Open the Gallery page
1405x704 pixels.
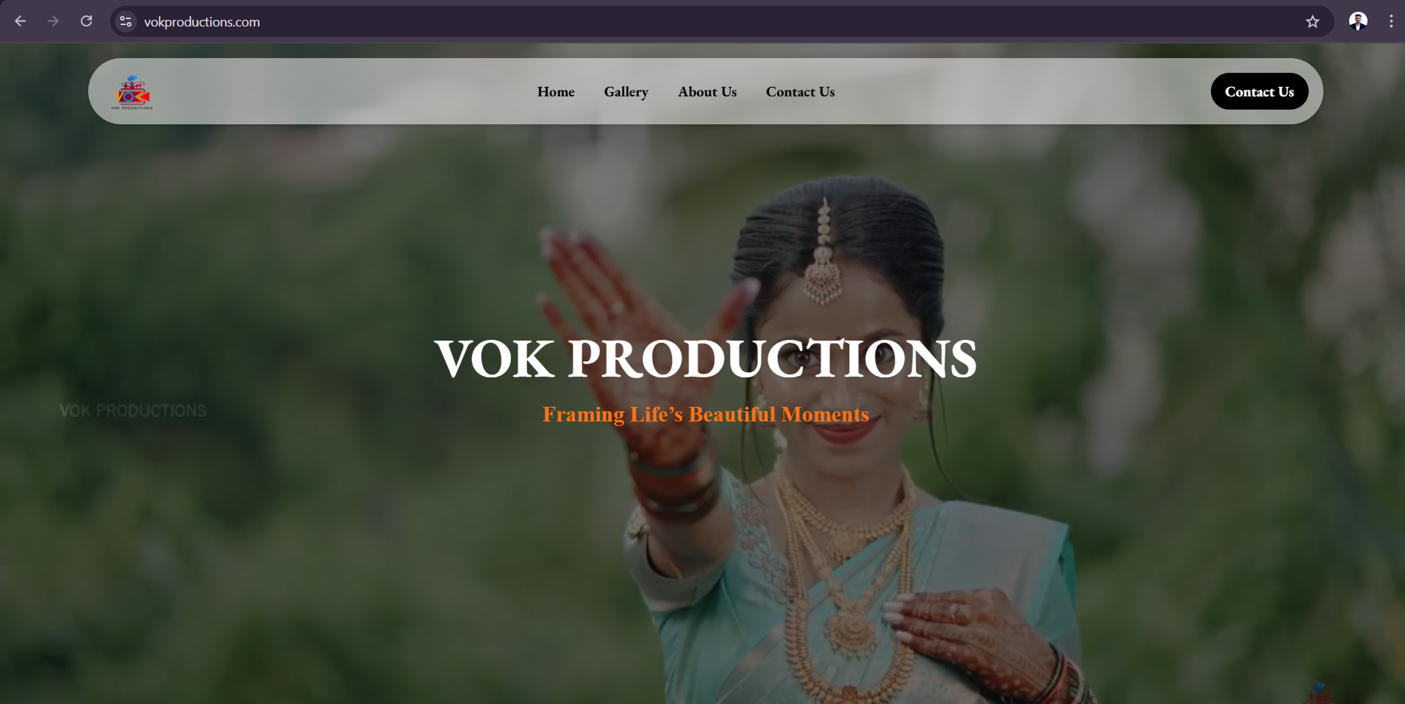pos(626,92)
